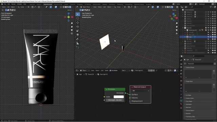This screenshot has width=217, height=122.
Task: Select the Rotate tool
Action: 78,26
